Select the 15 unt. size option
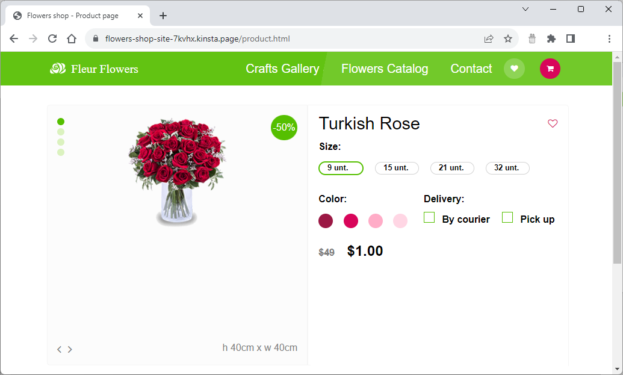The height and width of the screenshot is (375, 623). (397, 168)
